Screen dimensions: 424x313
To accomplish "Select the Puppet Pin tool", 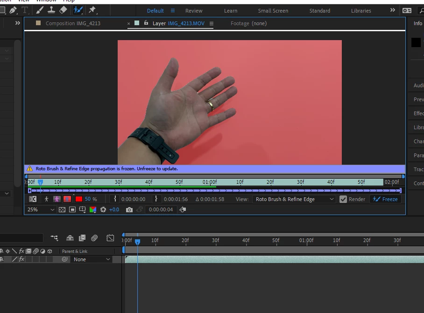I will point(92,10).
